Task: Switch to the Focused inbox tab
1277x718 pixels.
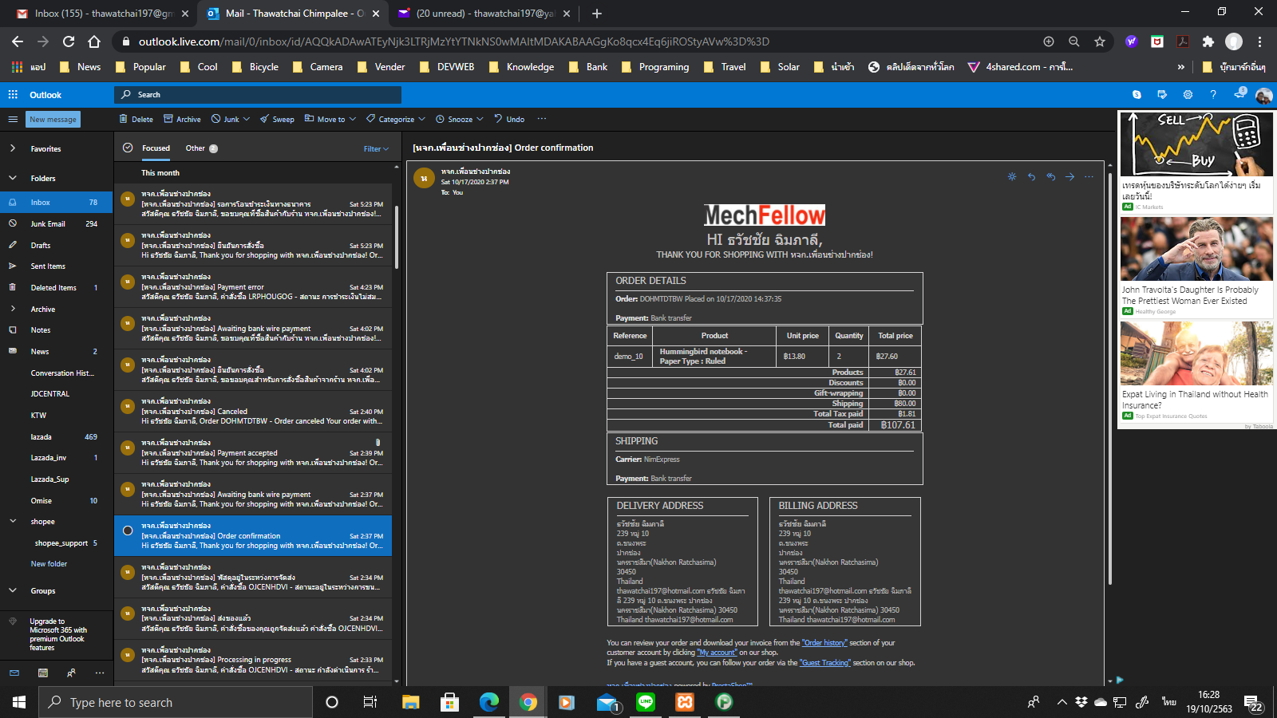Action: pos(156,148)
